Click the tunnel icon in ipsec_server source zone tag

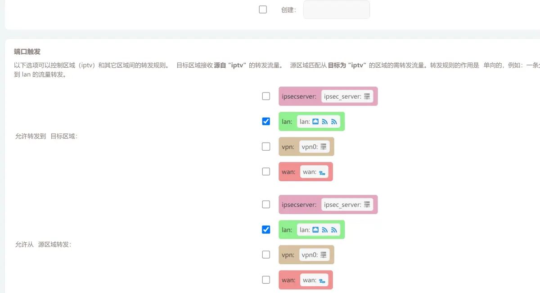pyautogui.click(x=367, y=205)
